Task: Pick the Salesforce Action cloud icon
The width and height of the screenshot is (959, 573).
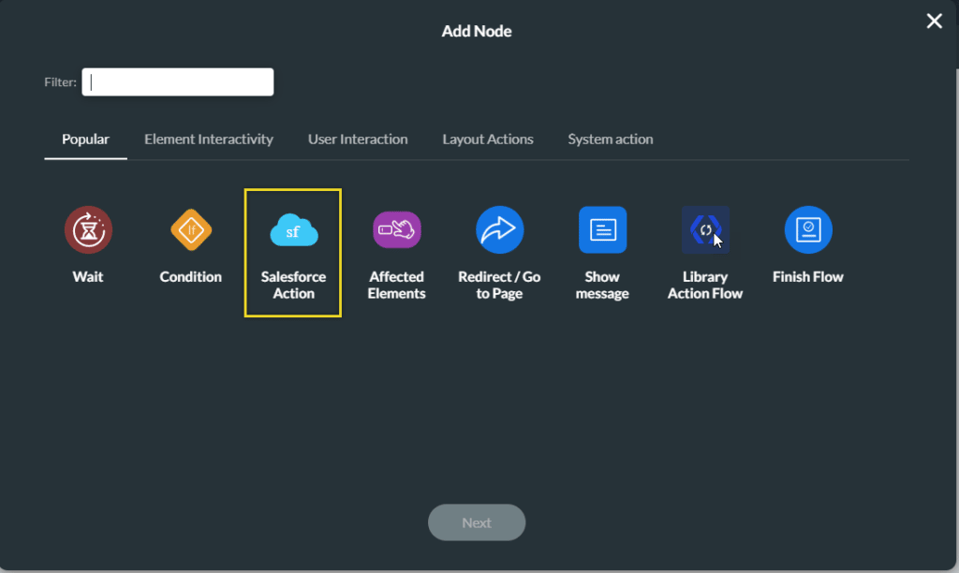Action: point(293,230)
